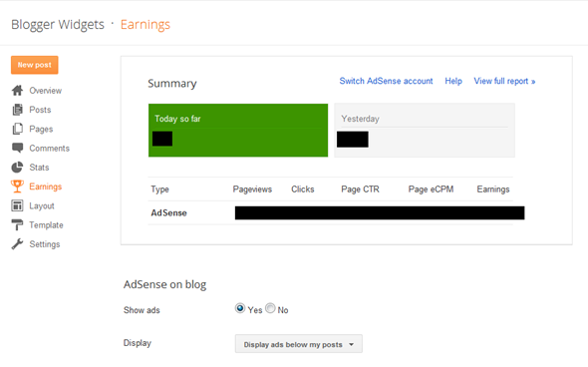Click the AdSense row label
The image size is (588, 367).
pyautogui.click(x=168, y=212)
